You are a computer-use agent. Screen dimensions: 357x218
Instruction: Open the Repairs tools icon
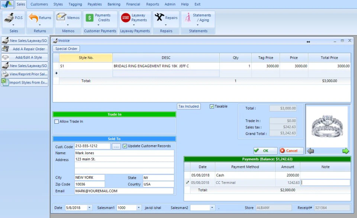(x=159, y=17)
